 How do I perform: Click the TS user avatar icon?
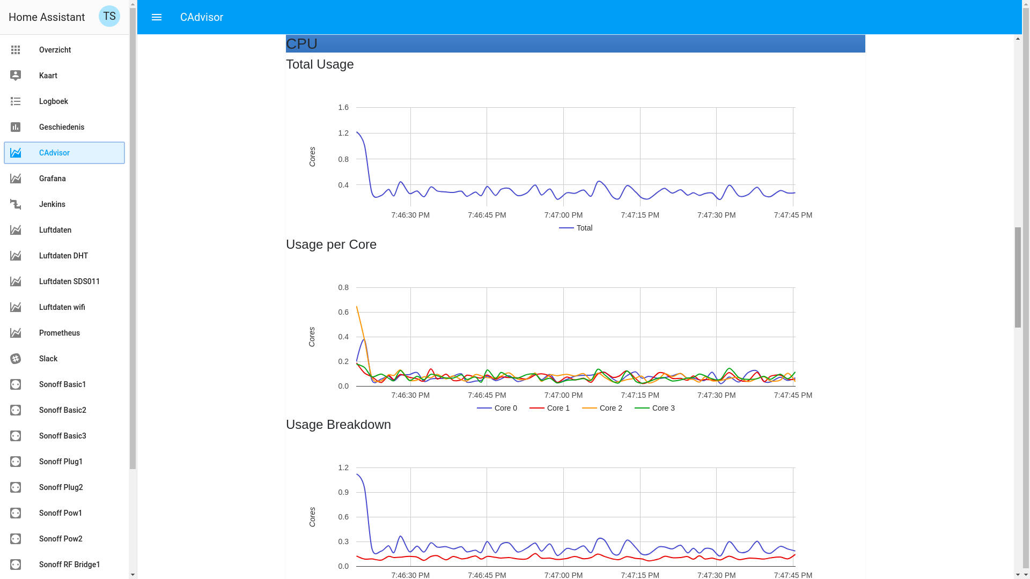pyautogui.click(x=109, y=16)
